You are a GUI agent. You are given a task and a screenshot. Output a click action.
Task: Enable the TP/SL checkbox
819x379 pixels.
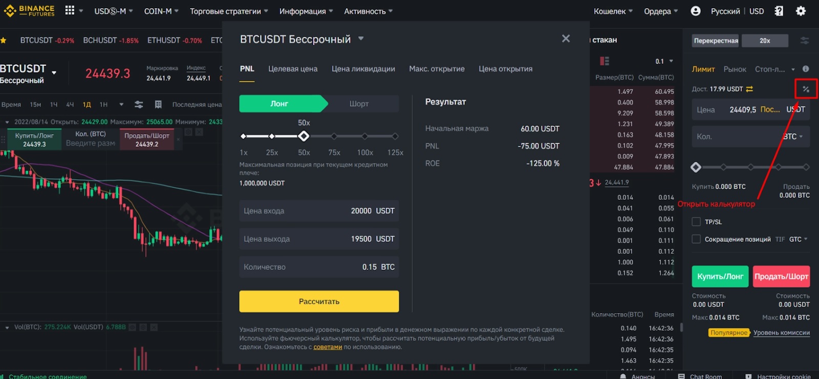(696, 222)
